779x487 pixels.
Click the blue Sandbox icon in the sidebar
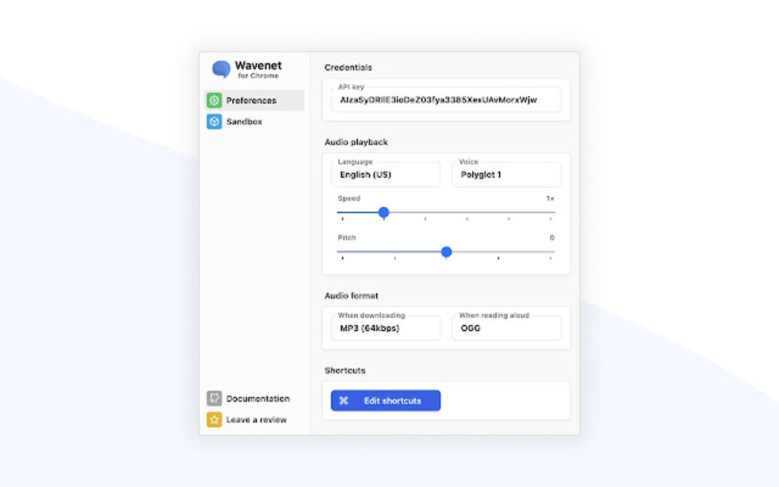pyautogui.click(x=215, y=121)
